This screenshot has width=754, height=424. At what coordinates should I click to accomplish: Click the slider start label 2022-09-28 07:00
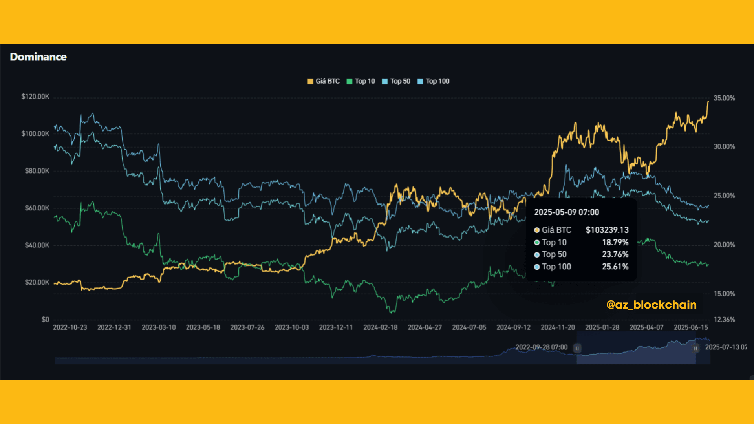click(541, 347)
